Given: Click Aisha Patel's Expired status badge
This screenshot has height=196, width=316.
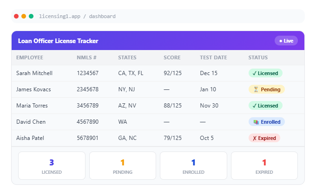Looking at the screenshot, I should 264,138.
